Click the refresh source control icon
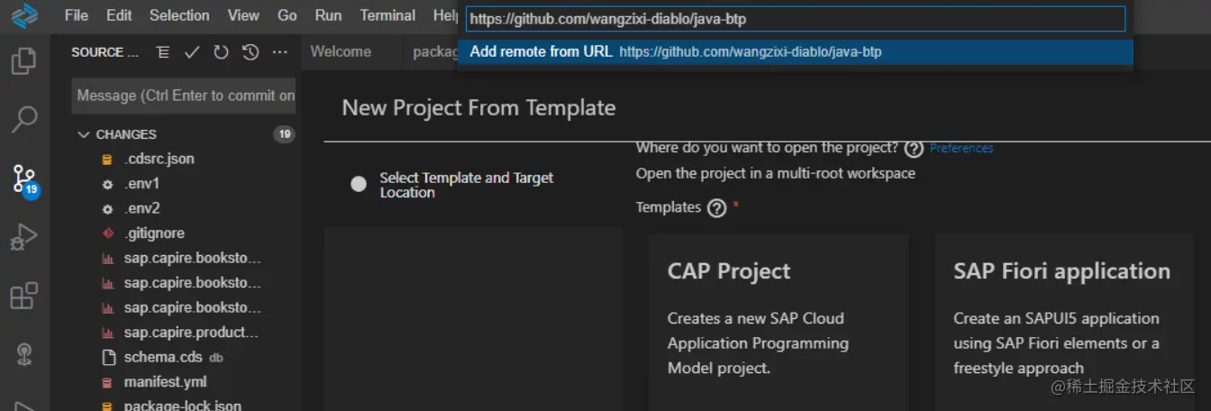 (221, 52)
